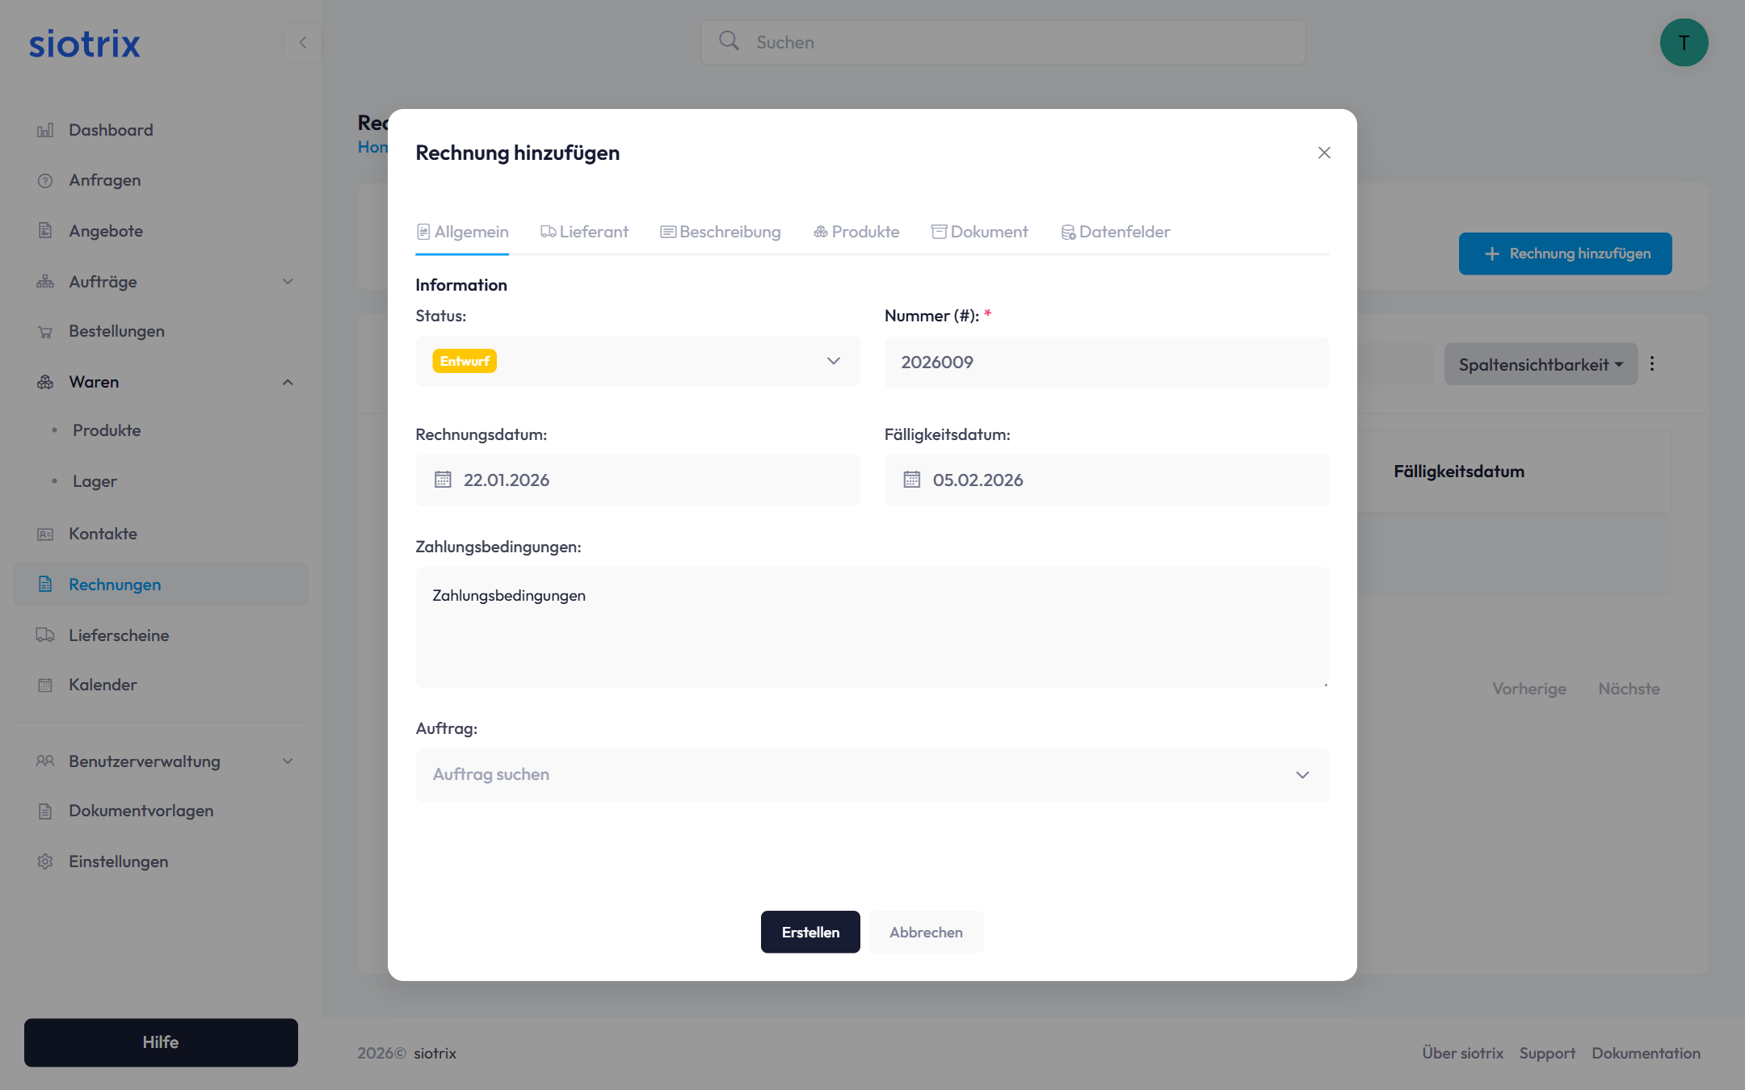Click the Fälligkeitsdatum calendar icon

[x=911, y=480]
